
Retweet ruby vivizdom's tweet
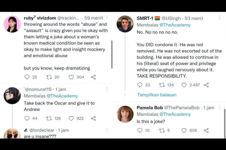tap(48, 77)
